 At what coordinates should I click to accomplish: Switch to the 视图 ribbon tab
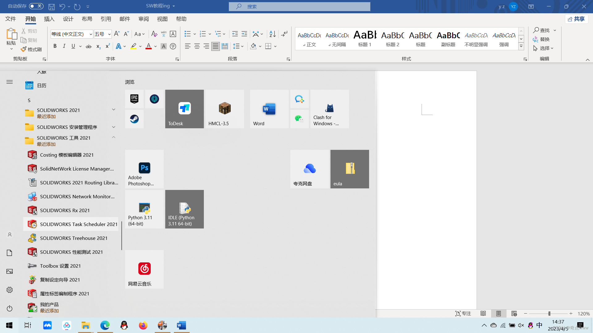pos(162,19)
